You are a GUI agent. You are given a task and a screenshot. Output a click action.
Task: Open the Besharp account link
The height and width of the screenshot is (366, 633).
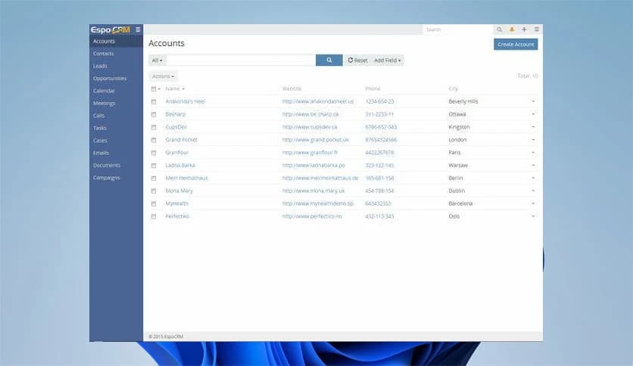tap(176, 114)
